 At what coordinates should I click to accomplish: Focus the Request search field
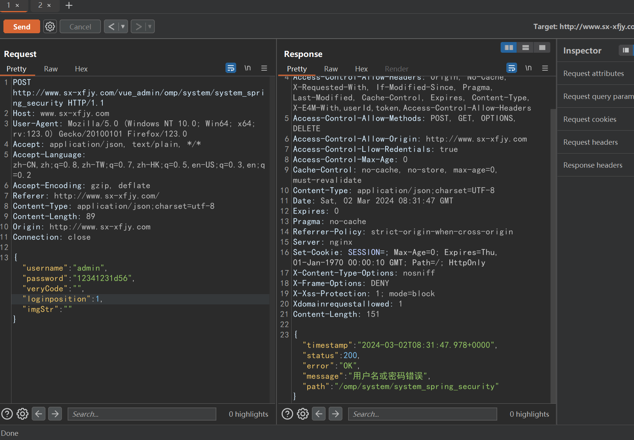coord(142,414)
